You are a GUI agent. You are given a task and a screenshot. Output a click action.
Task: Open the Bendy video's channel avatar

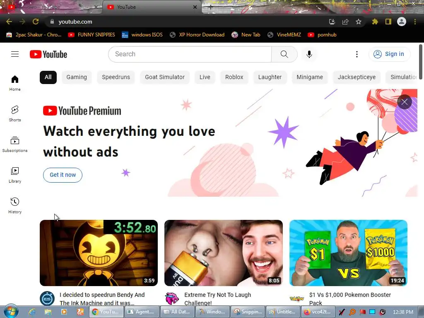point(47,299)
